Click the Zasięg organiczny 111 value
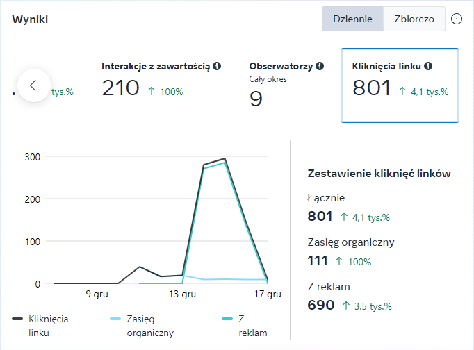474x350 pixels. click(x=317, y=260)
